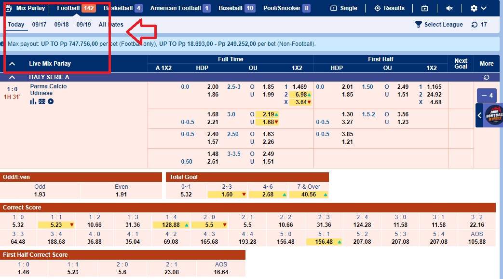
Task: Click the Udinese team name
Action: pyautogui.click(x=41, y=93)
